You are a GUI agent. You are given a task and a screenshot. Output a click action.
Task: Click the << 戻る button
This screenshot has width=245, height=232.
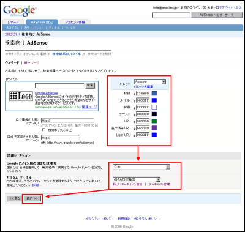click(x=15, y=198)
